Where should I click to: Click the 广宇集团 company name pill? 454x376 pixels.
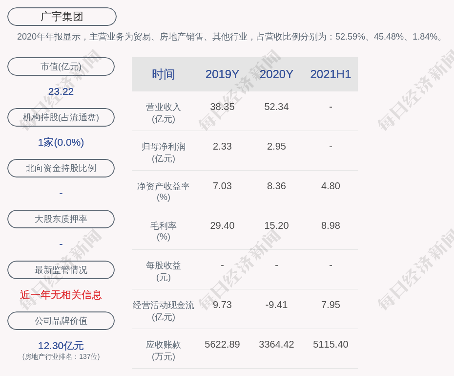pos(62,17)
